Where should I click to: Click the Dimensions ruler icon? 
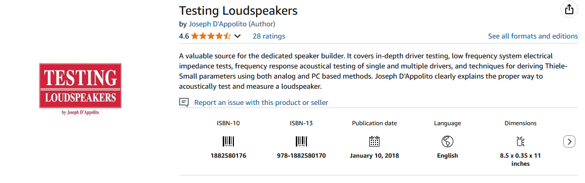521,141
